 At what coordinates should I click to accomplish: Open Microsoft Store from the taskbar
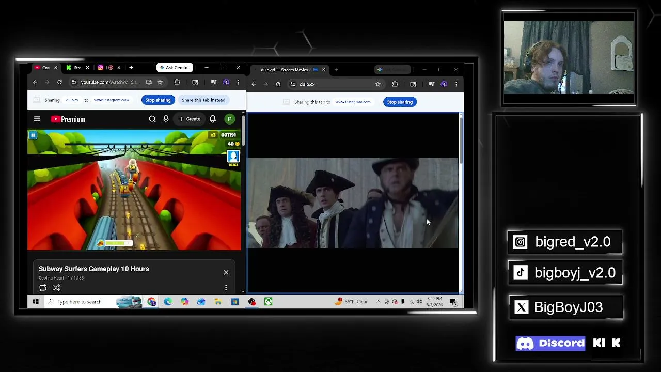(234, 302)
